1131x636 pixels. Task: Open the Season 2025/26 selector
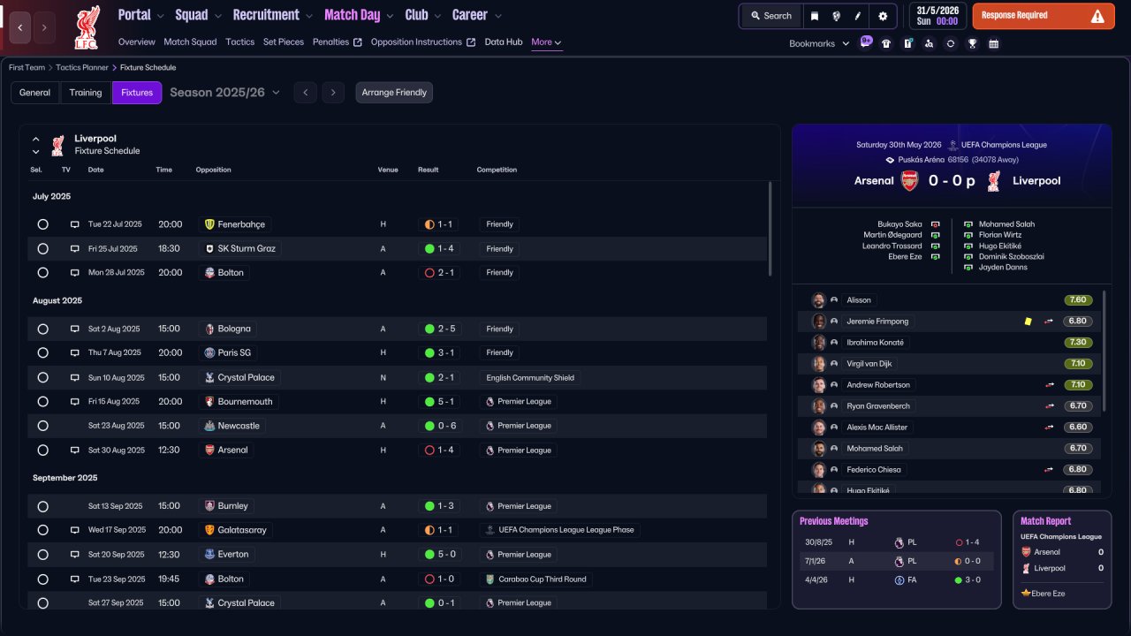224,93
